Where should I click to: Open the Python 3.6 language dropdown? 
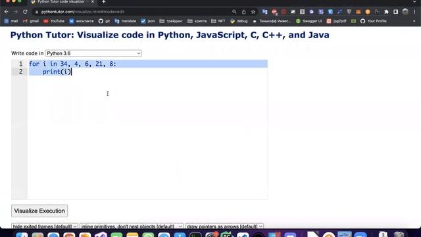click(93, 53)
